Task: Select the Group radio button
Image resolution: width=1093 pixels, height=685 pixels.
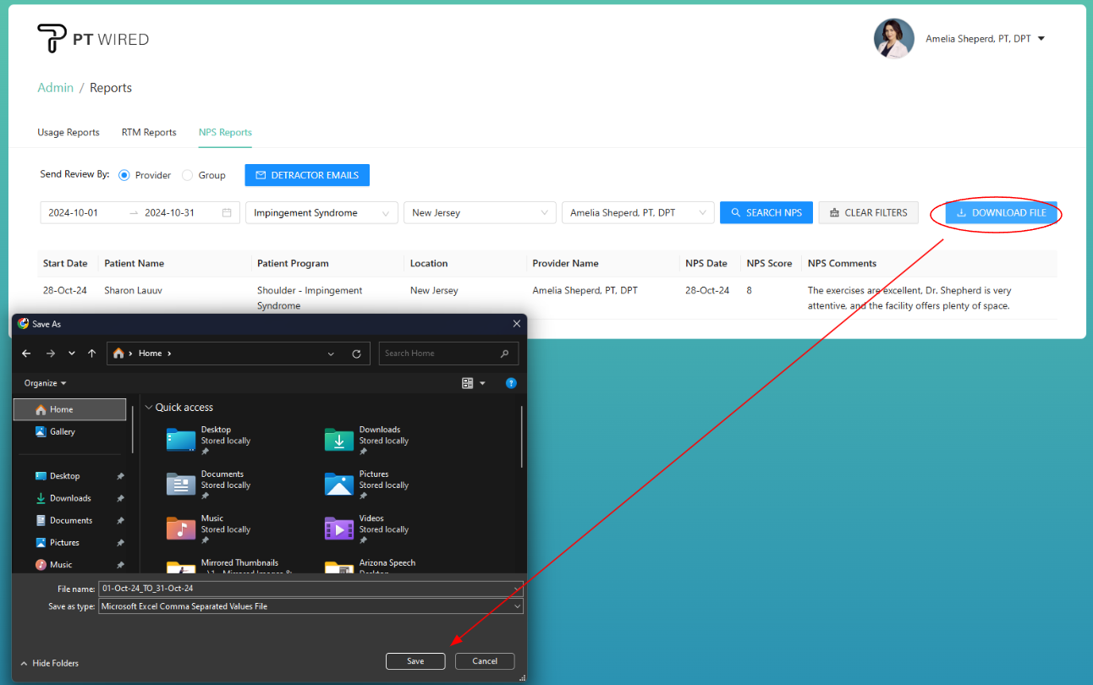Action: (188, 175)
